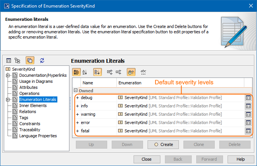This screenshot has width=257, height=166.
Task: Click the tree-structure view icon above the tree
Action: [x=17, y=60]
